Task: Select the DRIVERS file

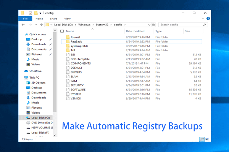Action: tap(132, 72)
